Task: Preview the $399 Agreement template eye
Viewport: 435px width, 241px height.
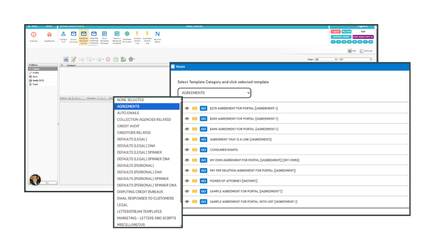Action: tap(187, 119)
